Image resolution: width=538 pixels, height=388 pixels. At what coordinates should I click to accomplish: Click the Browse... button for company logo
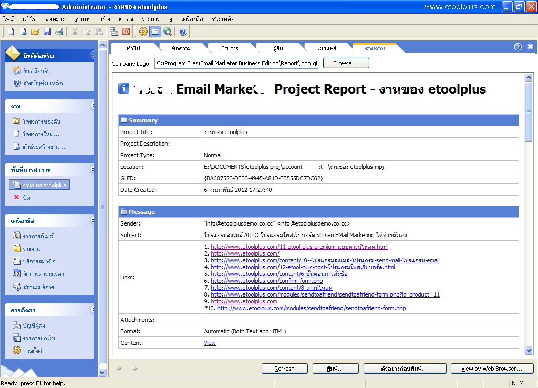346,63
